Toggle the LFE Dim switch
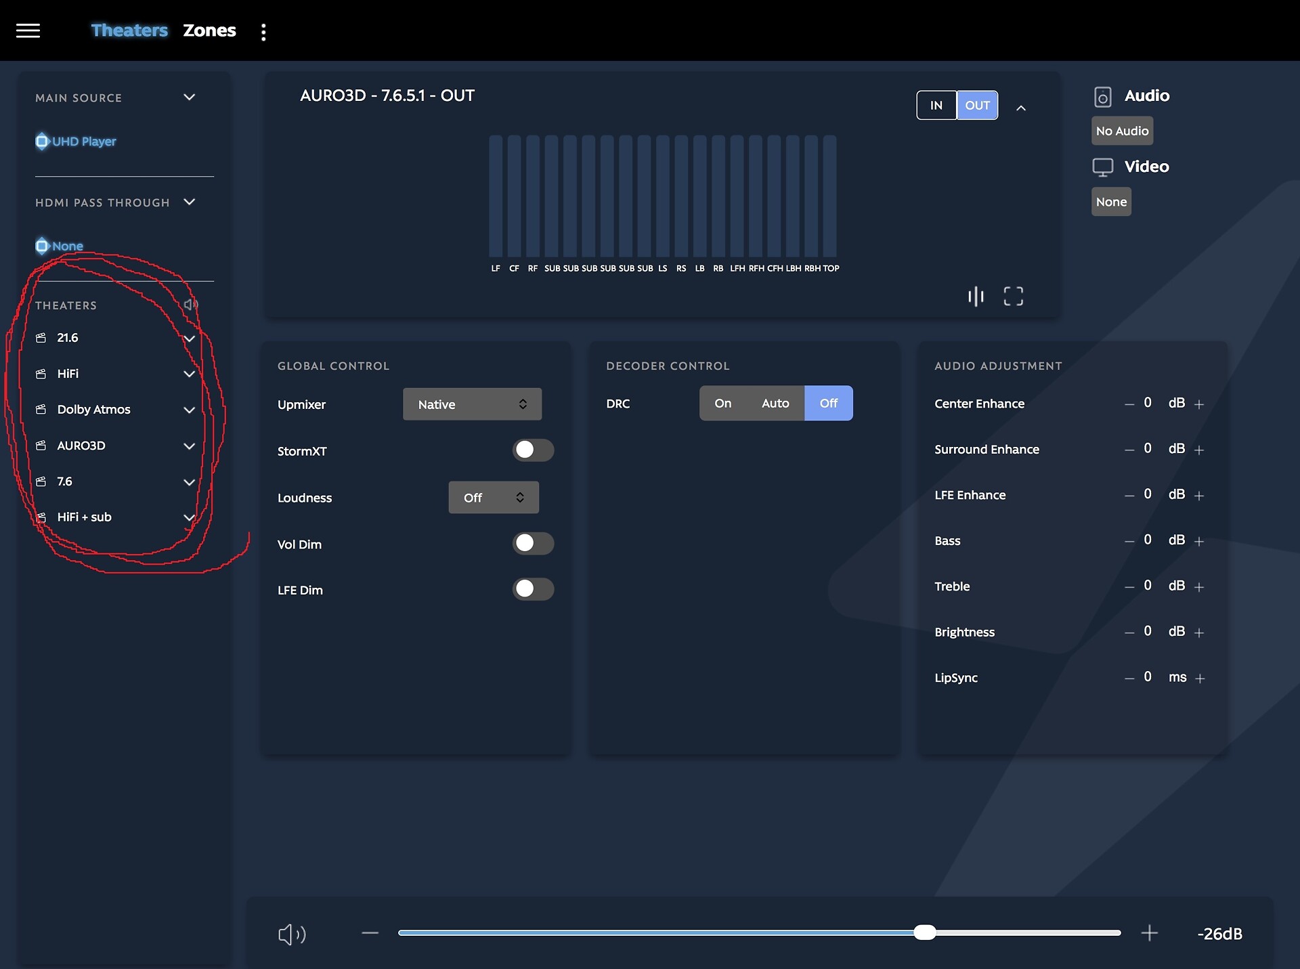This screenshot has width=1300, height=969. pyautogui.click(x=533, y=589)
